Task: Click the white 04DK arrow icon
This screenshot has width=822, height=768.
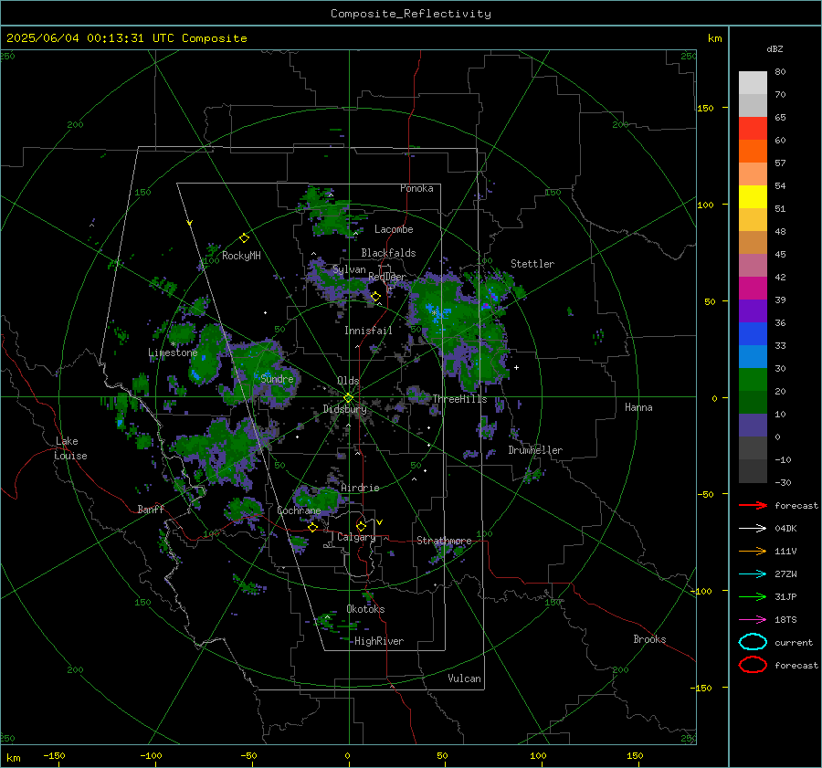Action: click(753, 529)
